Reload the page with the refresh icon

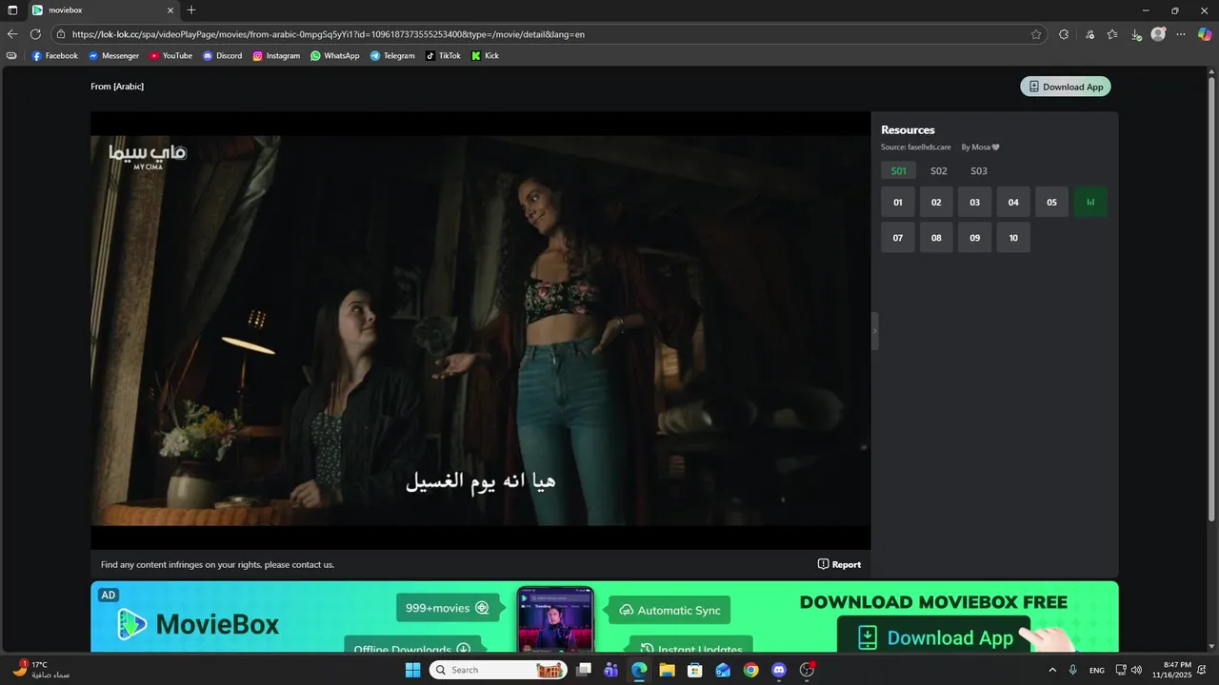point(35,34)
